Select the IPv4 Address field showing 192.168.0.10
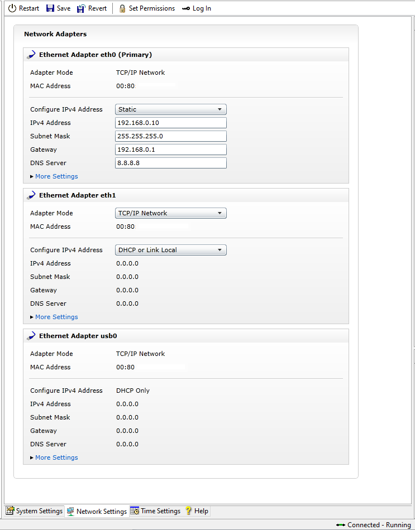 click(x=170, y=122)
